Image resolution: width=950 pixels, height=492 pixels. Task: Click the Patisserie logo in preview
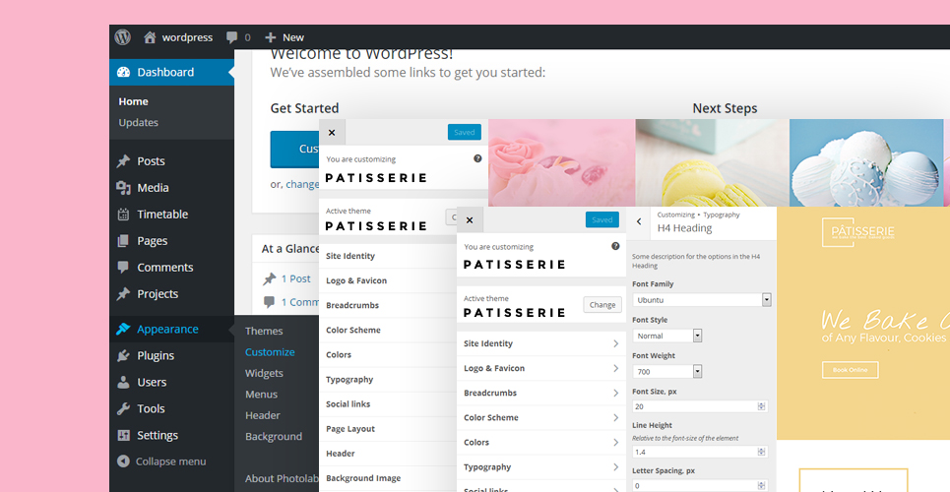(857, 232)
